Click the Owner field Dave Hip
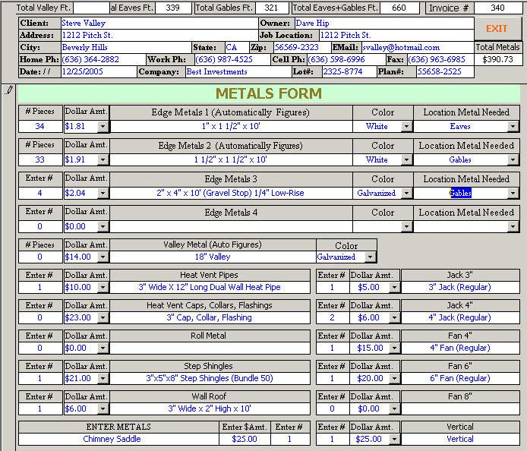 pyautogui.click(x=384, y=24)
